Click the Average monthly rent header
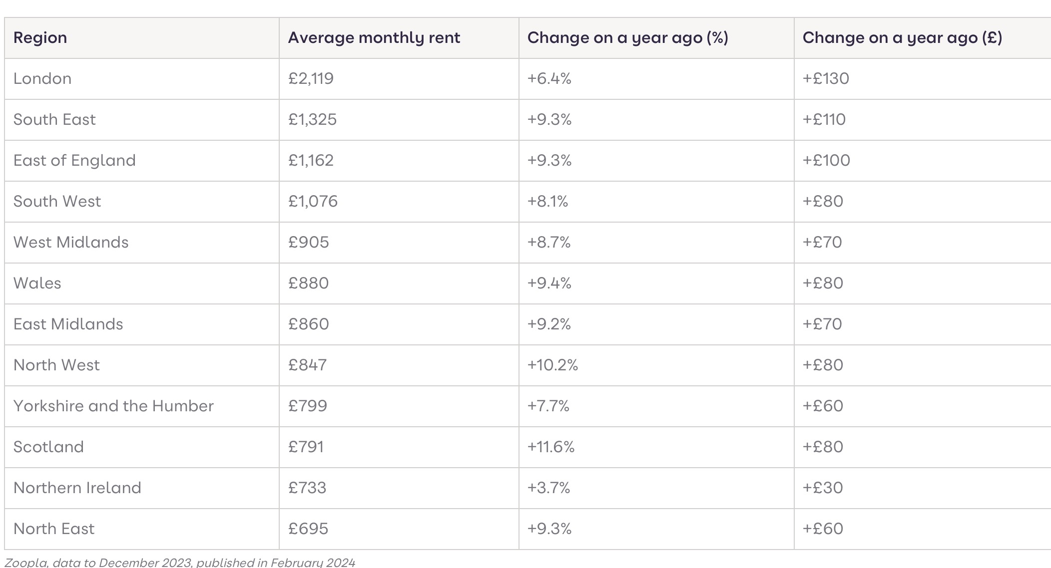 click(374, 38)
